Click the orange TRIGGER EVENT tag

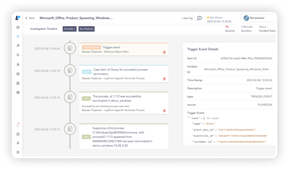click(x=91, y=47)
